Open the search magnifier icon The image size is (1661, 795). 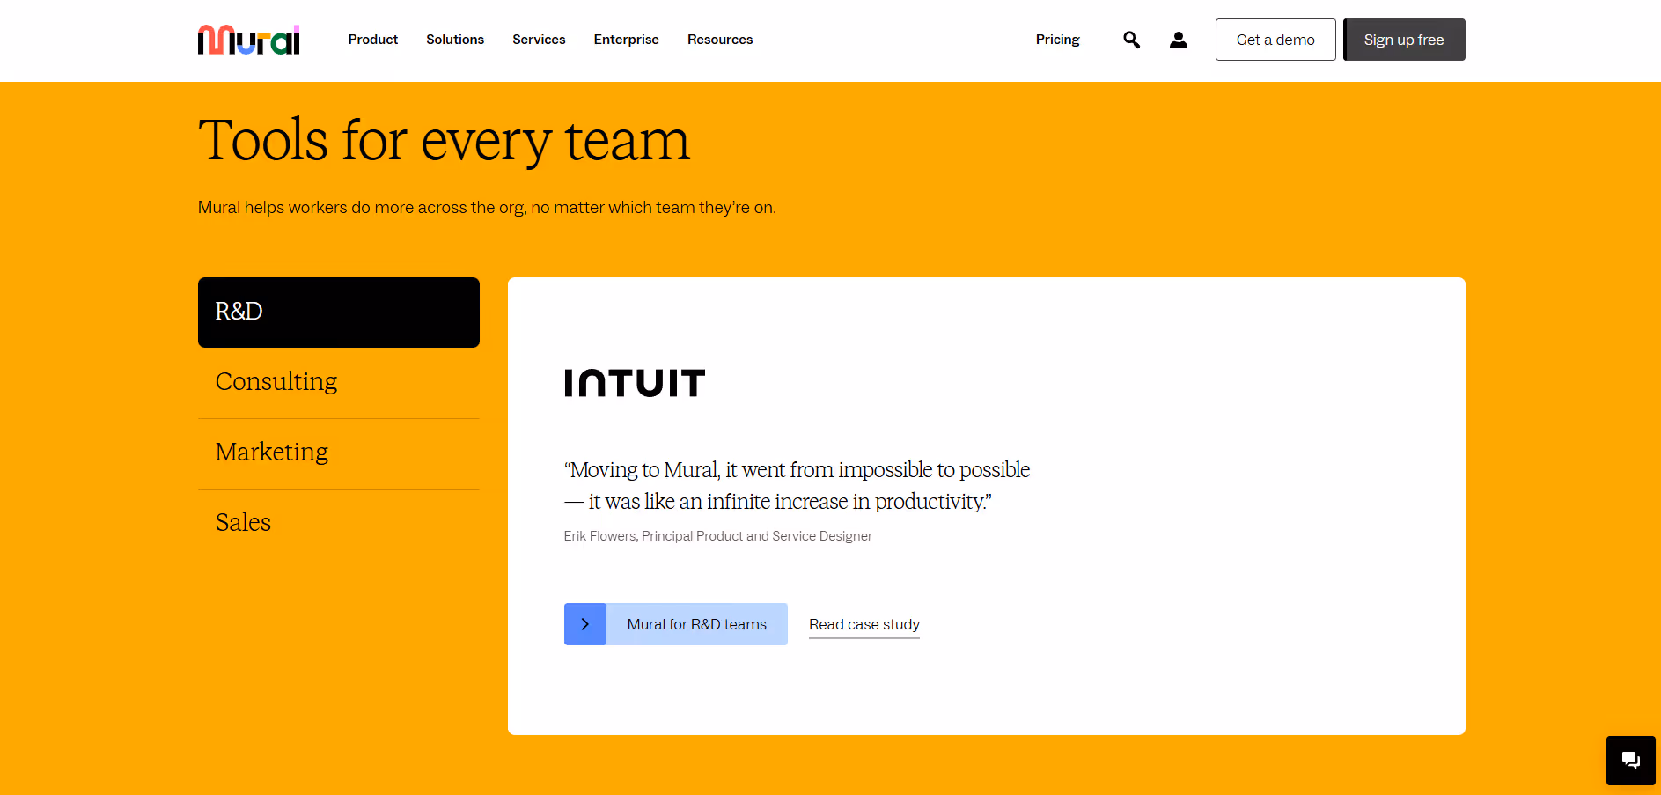tap(1131, 40)
